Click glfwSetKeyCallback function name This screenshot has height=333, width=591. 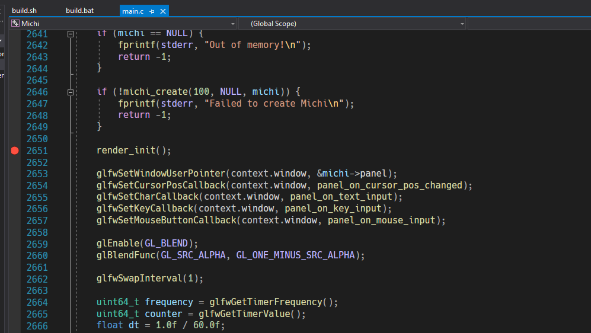click(145, 209)
